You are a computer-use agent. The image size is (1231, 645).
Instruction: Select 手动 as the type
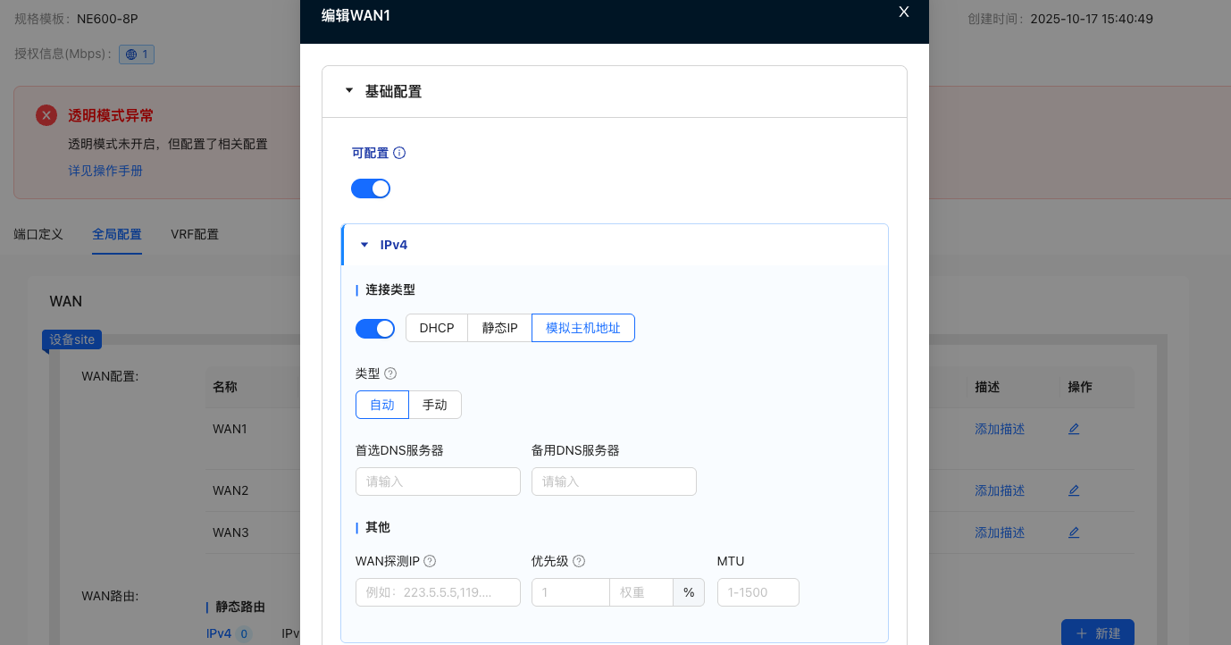tap(435, 405)
